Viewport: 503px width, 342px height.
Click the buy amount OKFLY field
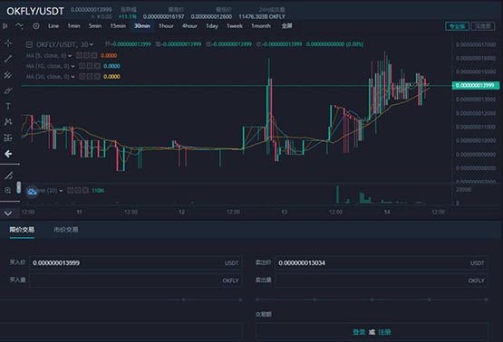(x=136, y=280)
